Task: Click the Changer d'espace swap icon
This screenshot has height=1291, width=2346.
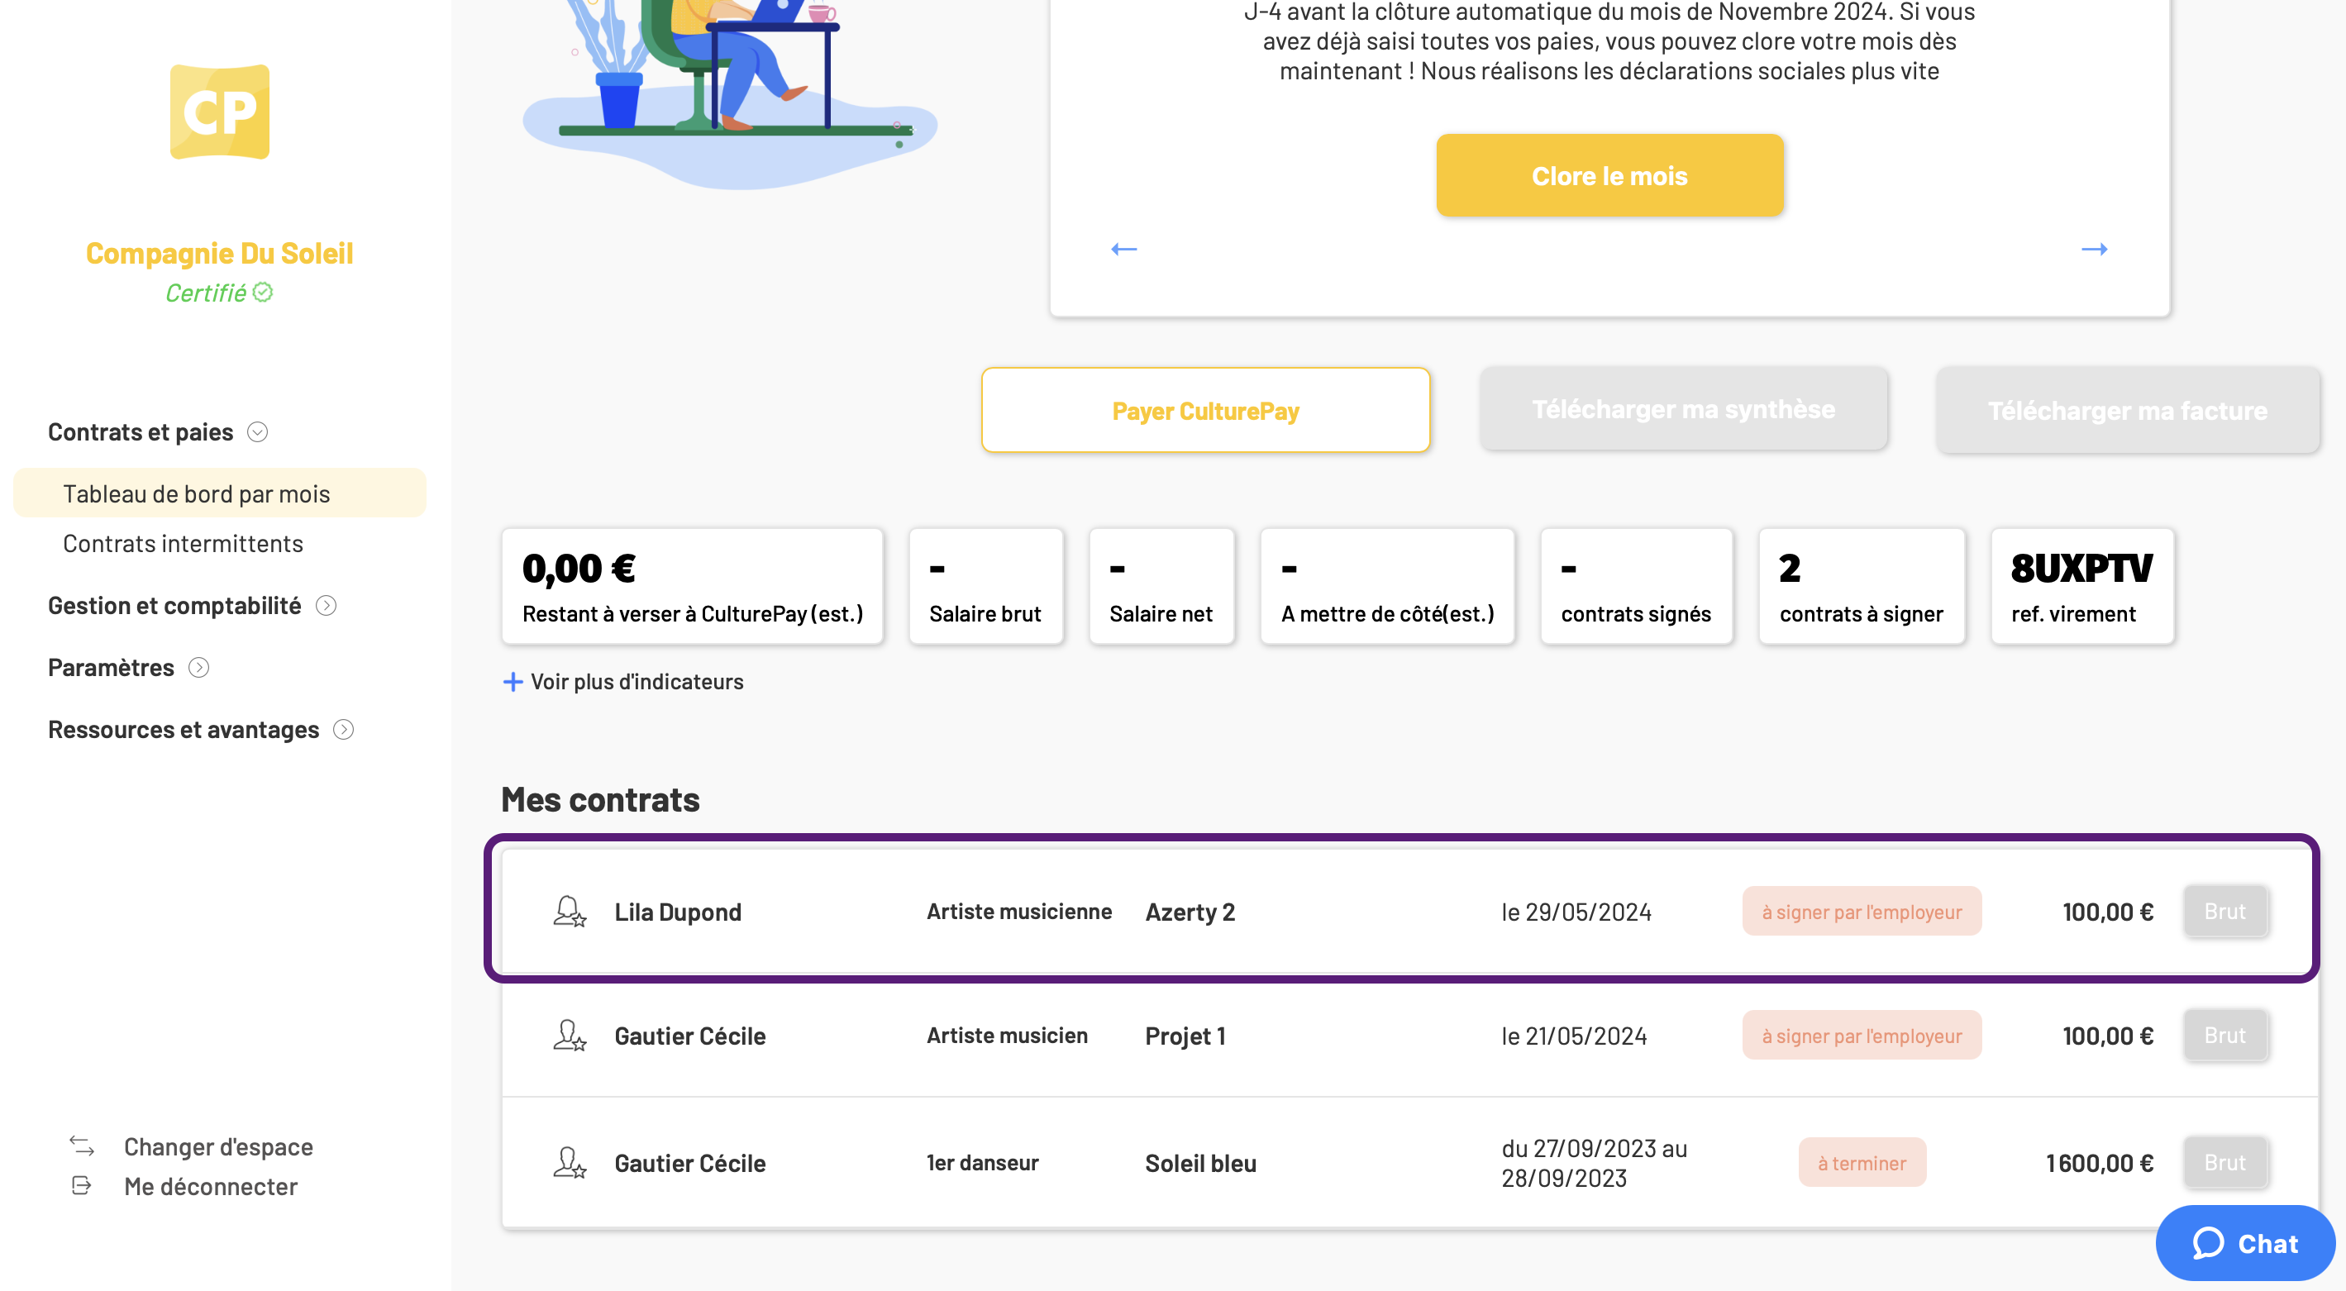Action: click(82, 1146)
